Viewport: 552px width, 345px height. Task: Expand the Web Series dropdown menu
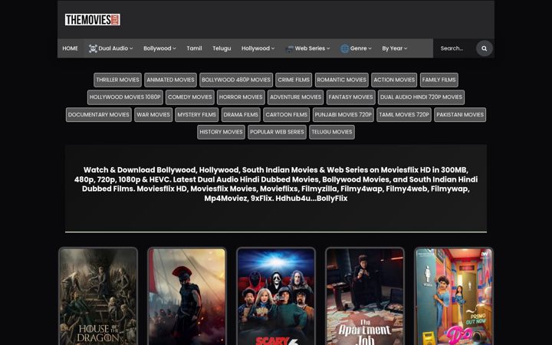[307, 48]
